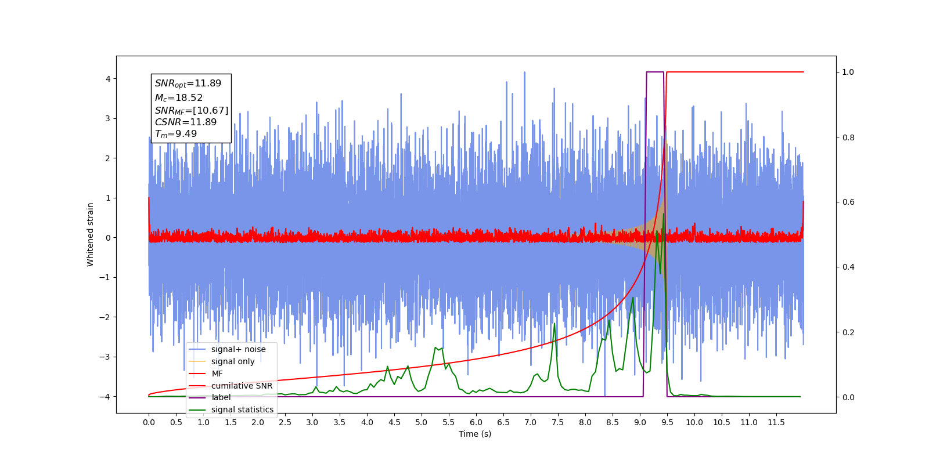
Task: Click the −4 tick on the strain axis
Action: coord(105,397)
